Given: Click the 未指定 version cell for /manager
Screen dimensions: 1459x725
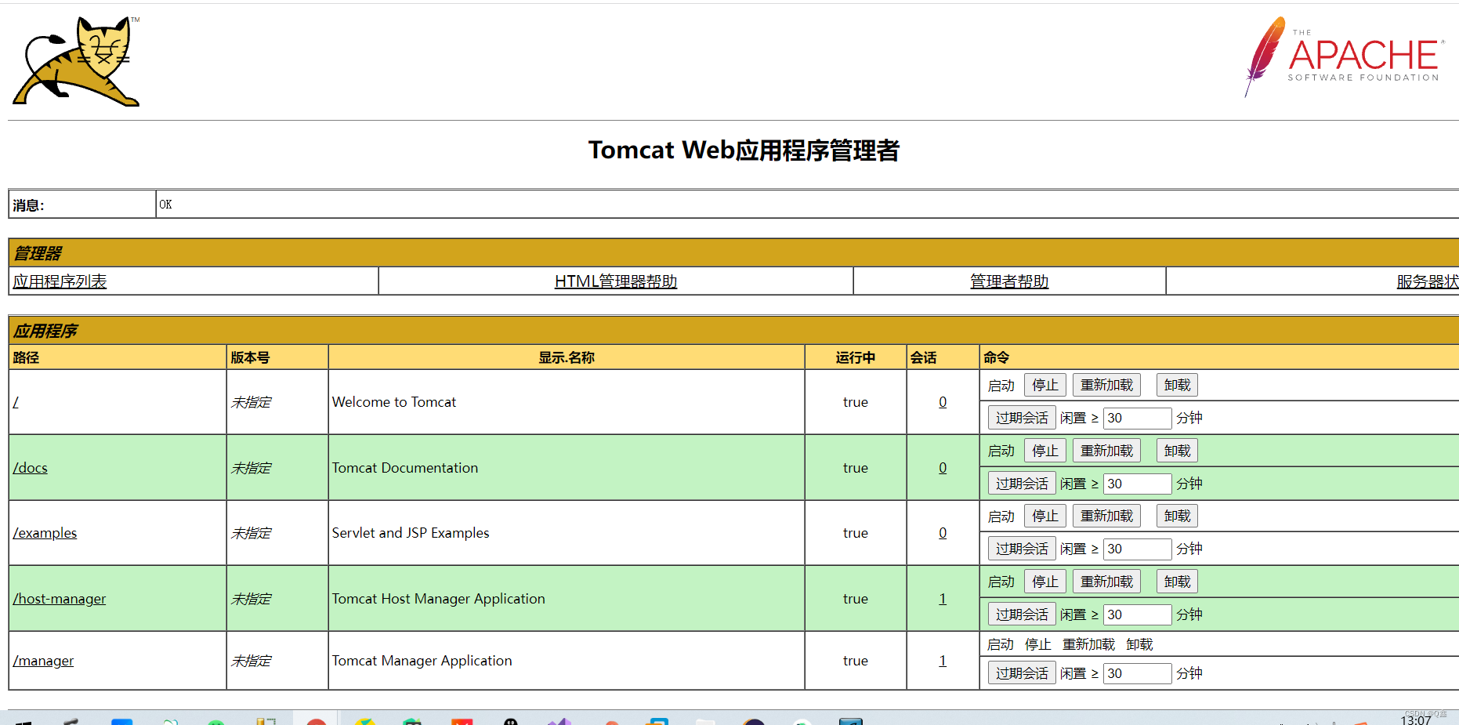Looking at the screenshot, I should coord(251,661).
